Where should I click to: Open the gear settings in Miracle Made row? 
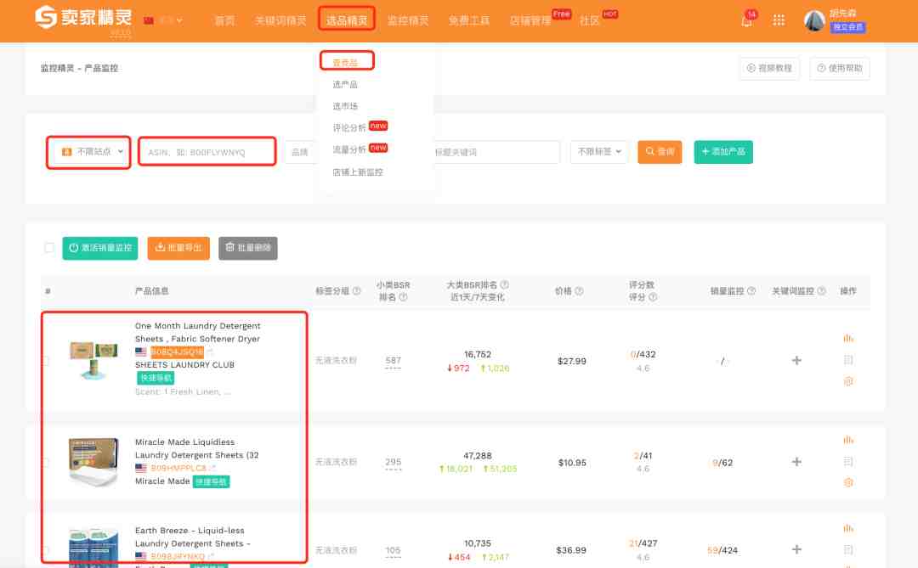848,482
